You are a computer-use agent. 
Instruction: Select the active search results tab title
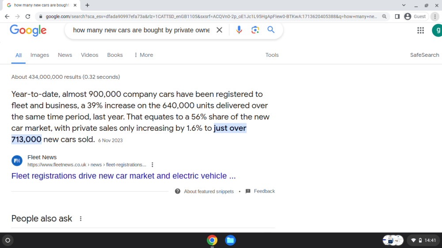[42, 5]
